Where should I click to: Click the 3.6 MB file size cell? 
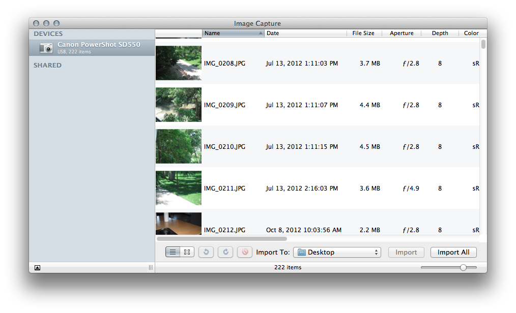click(x=369, y=189)
